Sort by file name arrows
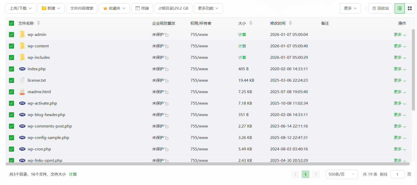Screen dimensions: 417x185 point(39,23)
